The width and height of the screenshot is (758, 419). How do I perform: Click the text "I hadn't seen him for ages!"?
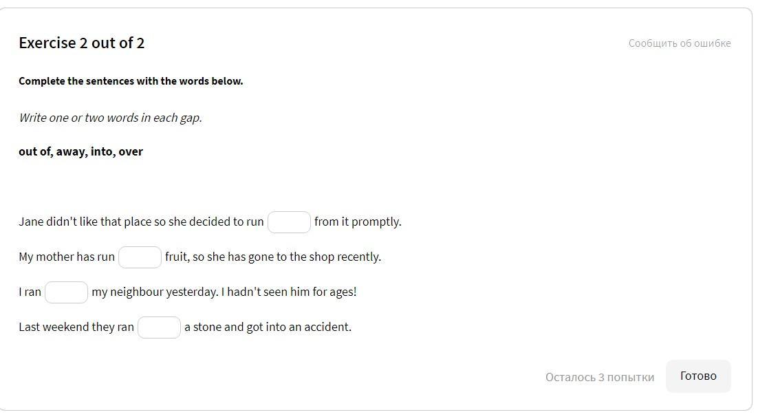point(289,292)
